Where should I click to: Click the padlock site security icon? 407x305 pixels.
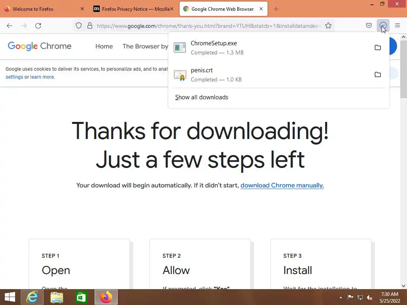90,25
